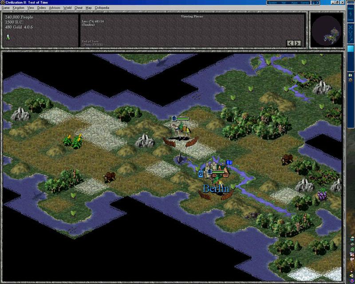Click the buffalo east of Berlin

(287, 159)
